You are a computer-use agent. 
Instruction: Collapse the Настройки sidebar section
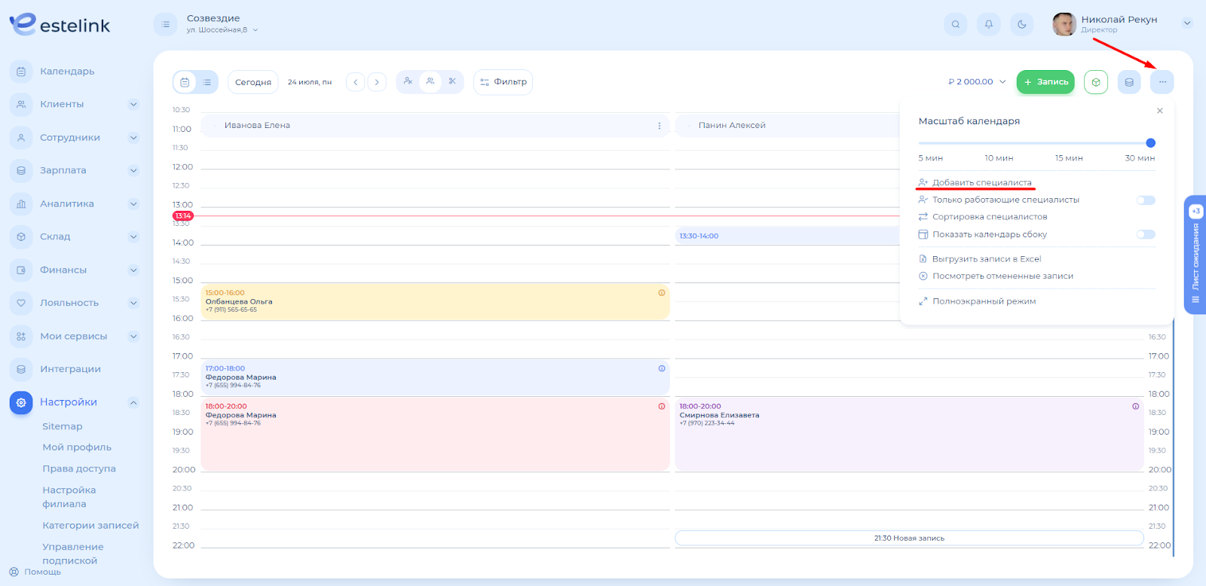(x=133, y=402)
